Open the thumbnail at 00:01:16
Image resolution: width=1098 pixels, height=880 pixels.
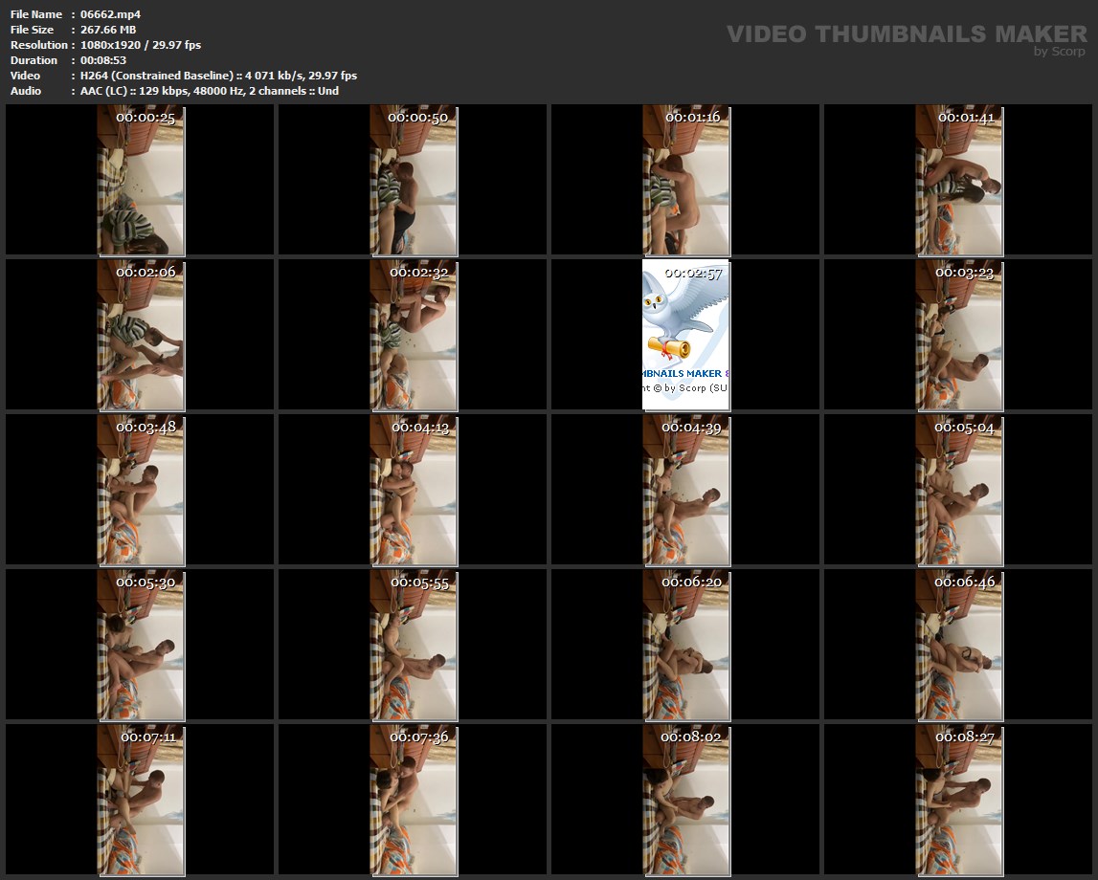pos(685,181)
